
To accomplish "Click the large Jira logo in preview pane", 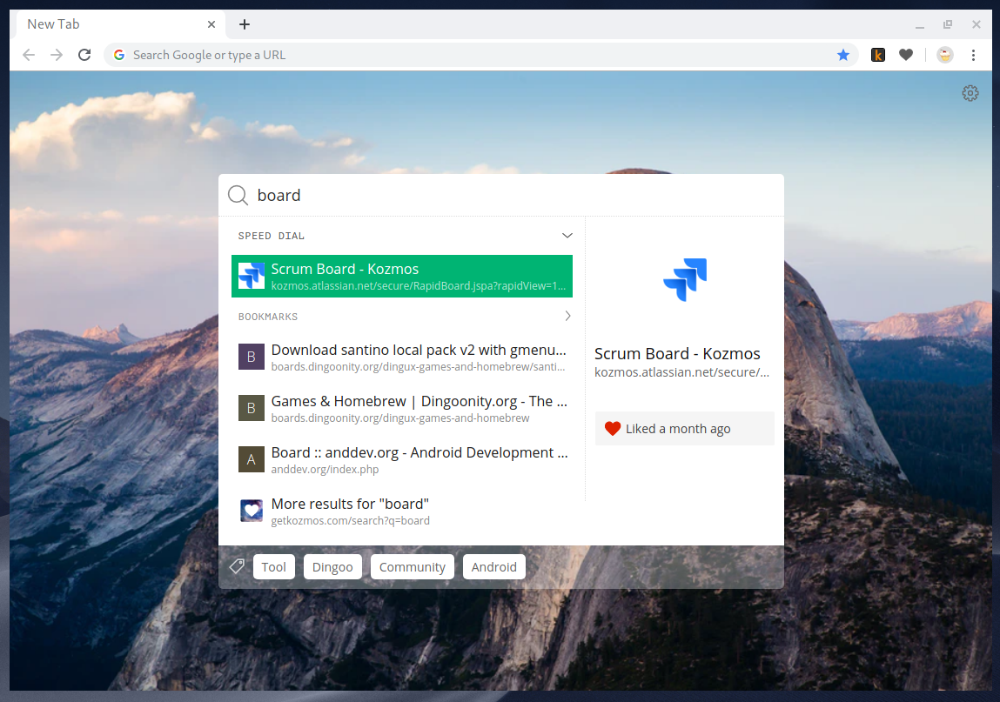I will click(x=685, y=279).
